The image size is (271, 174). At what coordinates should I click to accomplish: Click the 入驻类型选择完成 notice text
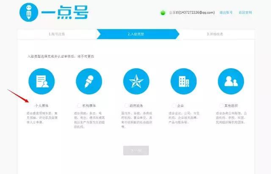pos(61,56)
